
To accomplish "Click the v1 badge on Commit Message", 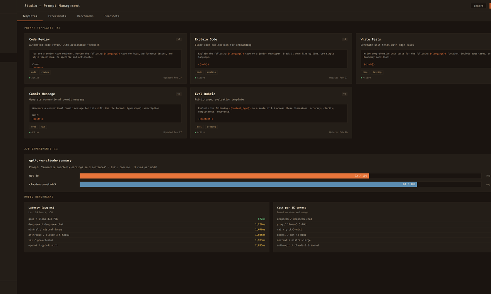I will click(179, 94).
